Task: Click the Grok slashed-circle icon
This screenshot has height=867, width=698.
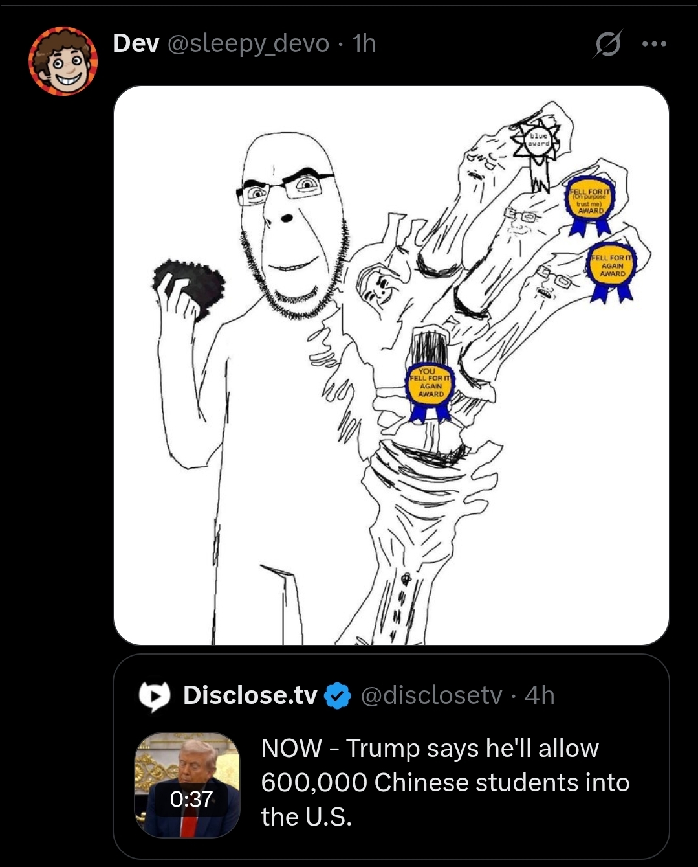Action: coord(607,45)
